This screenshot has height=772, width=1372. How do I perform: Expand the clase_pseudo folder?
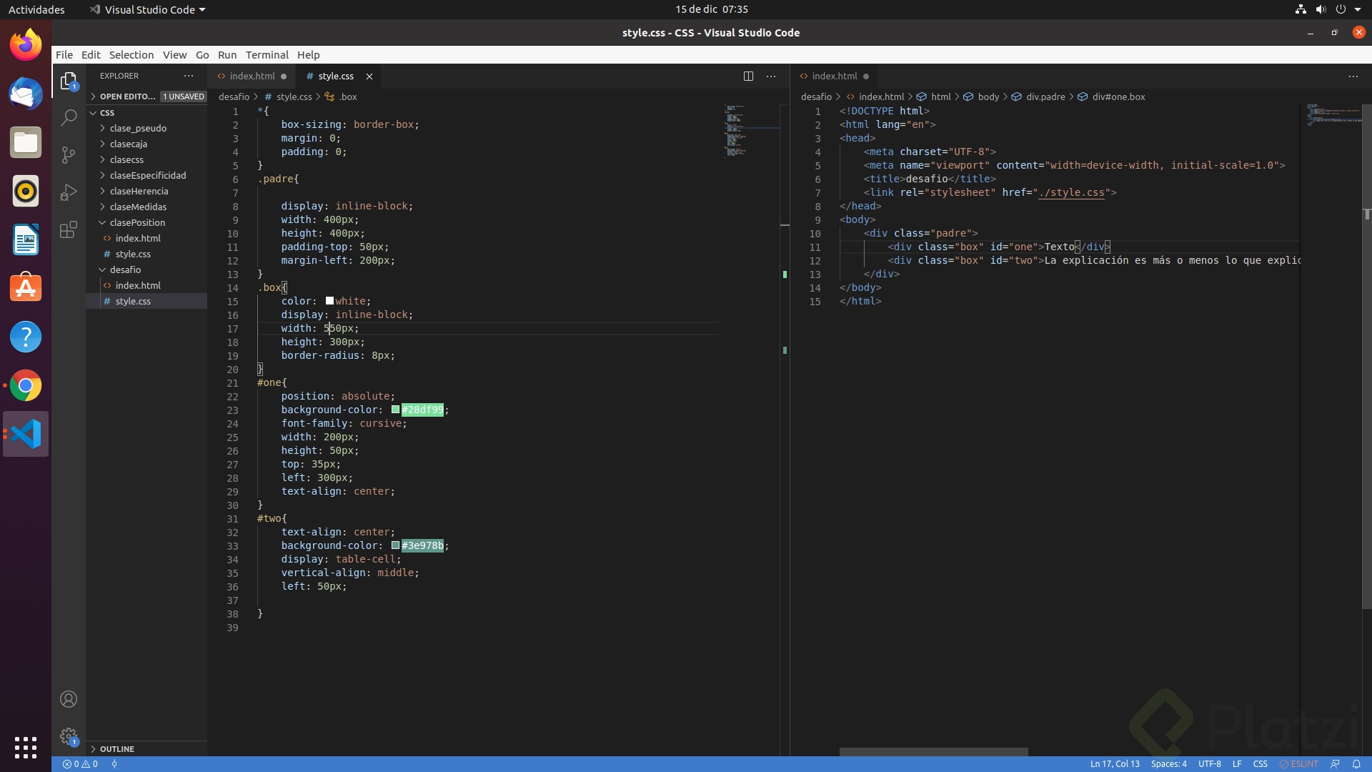point(146,128)
